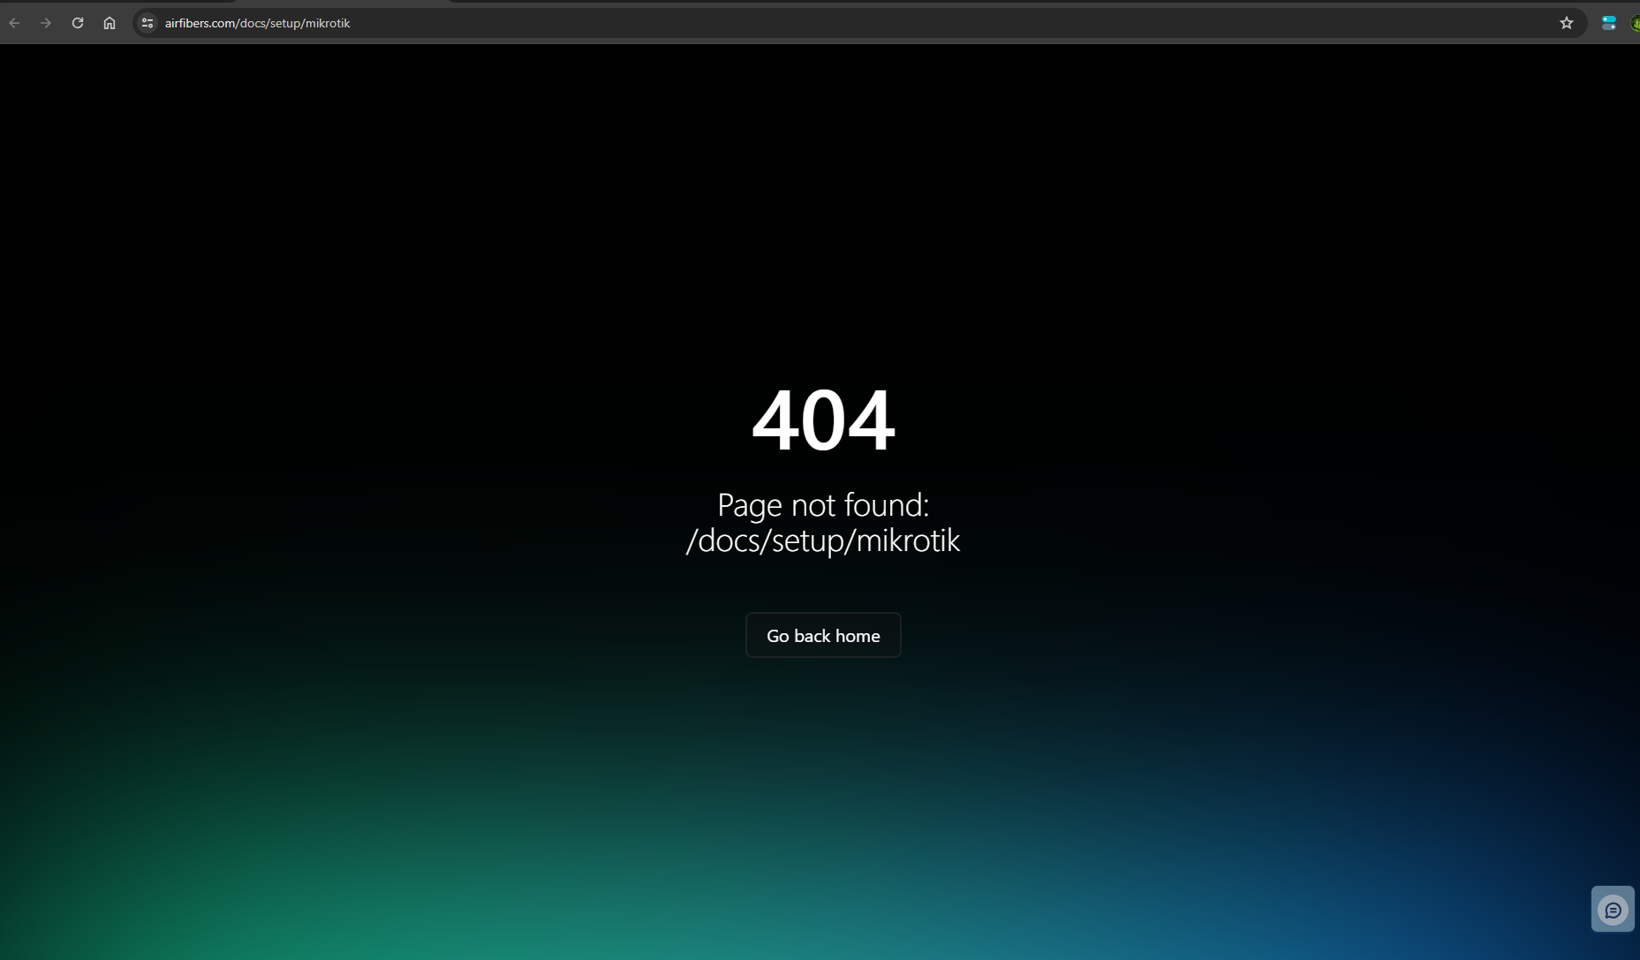Click the large 404 heading

[x=823, y=421]
